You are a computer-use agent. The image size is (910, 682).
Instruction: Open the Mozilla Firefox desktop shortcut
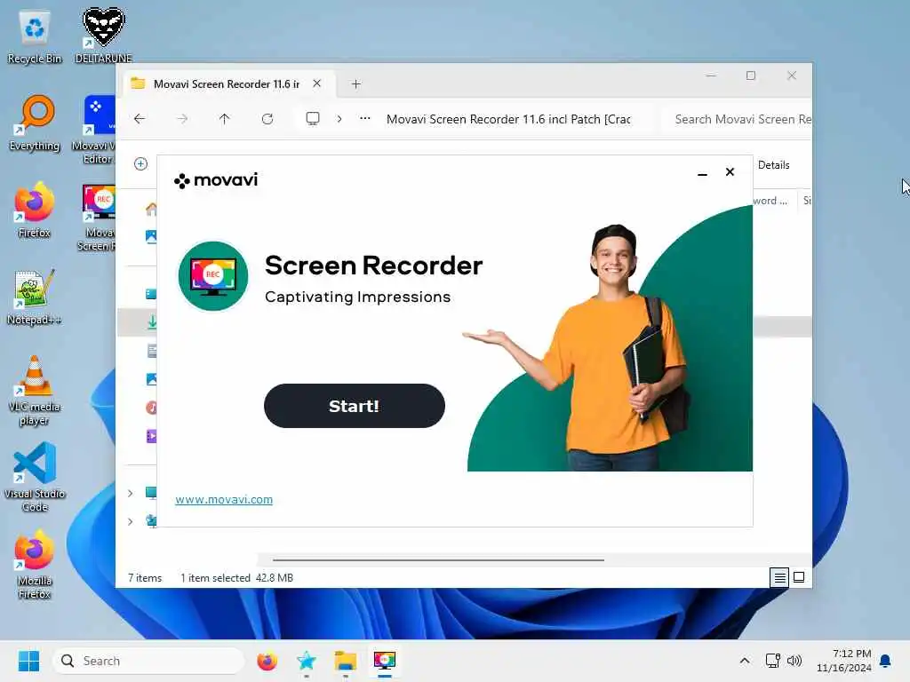click(35, 564)
